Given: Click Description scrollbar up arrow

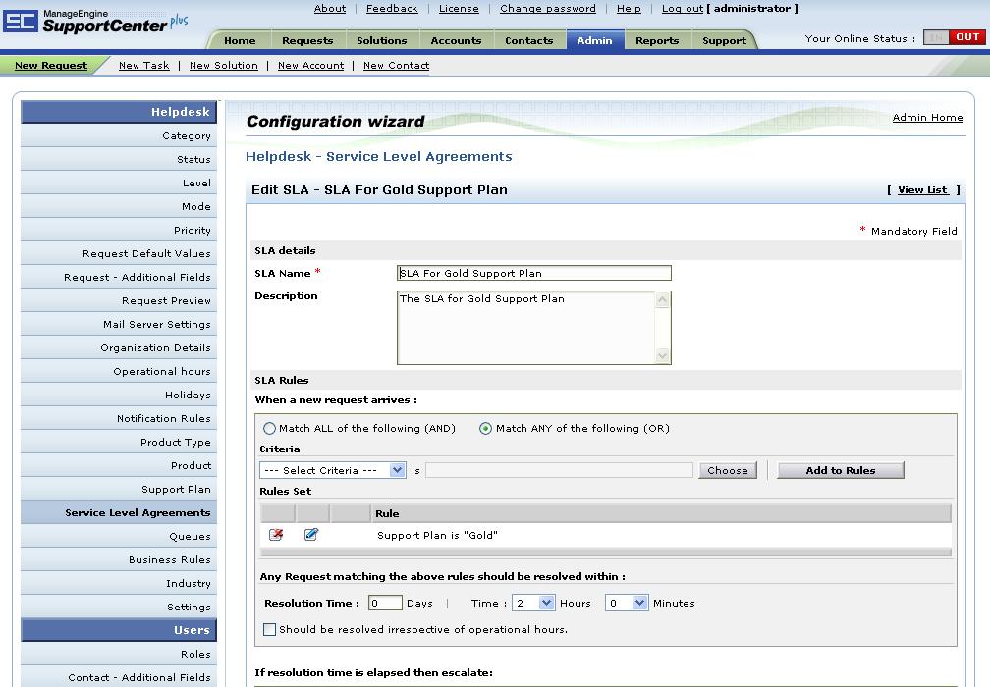Looking at the screenshot, I should pyautogui.click(x=662, y=300).
